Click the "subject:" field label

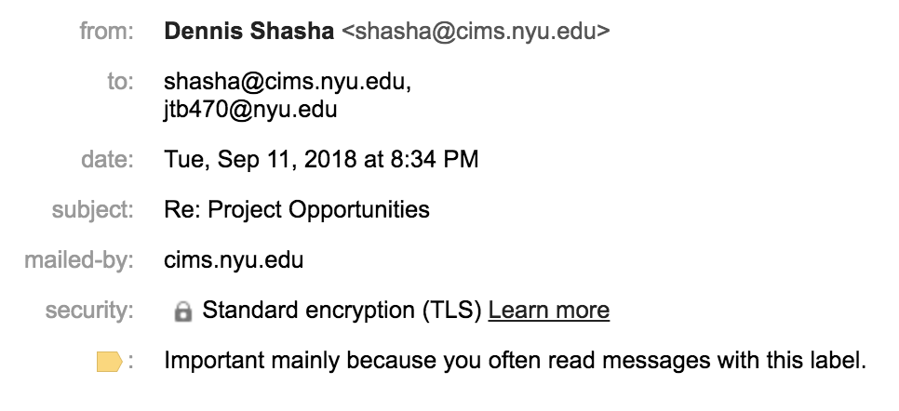92,209
